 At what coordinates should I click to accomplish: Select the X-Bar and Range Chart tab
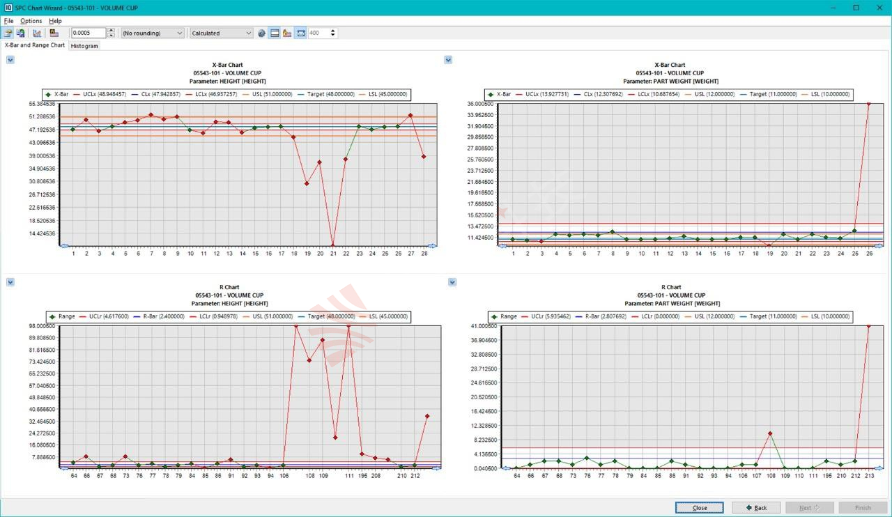click(x=35, y=45)
